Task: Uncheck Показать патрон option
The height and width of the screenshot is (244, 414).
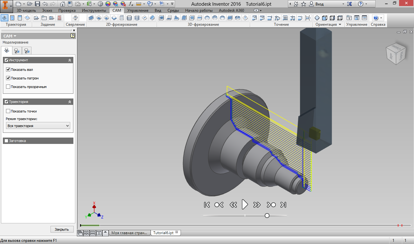Action: coord(8,78)
